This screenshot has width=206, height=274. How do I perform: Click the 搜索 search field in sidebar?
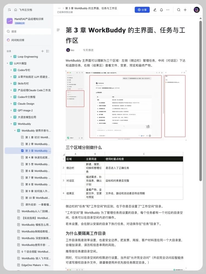[28, 31]
